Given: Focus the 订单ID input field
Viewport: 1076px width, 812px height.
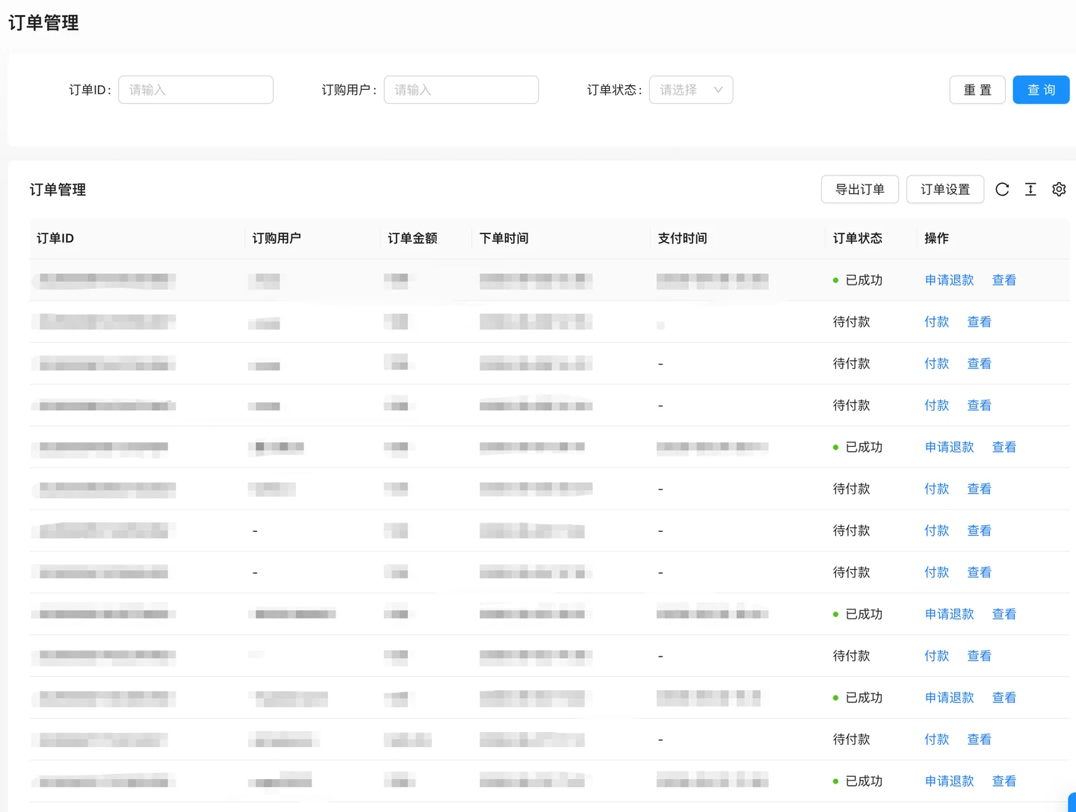Looking at the screenshot, I should click(196, 90).
